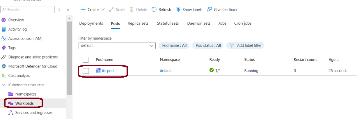This screenshot has height=119, width=357.
Task: Open Microsoft Defender for Cloud shield icon
Action: [4, 66]
